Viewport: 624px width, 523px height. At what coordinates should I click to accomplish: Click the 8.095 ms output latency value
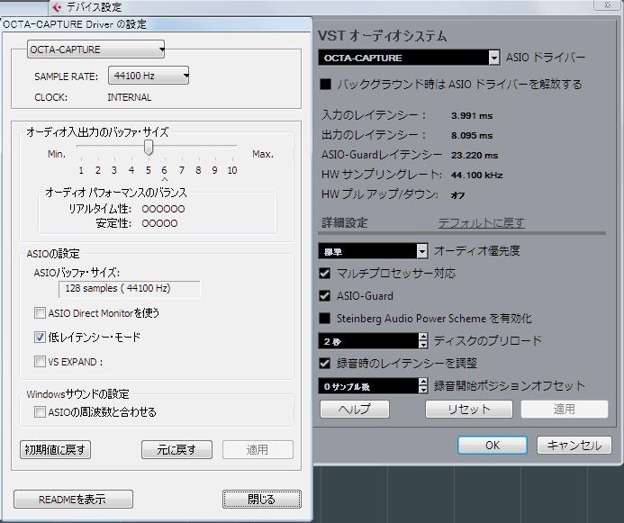pos(472,136)
